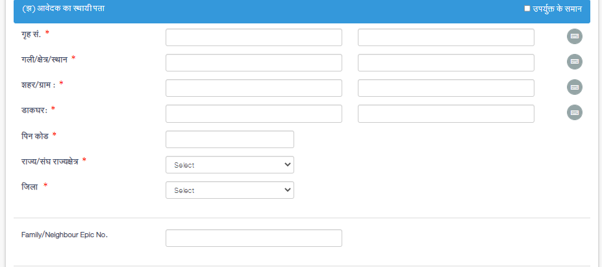
Task: Select the first शहर/ग्राम input field
Action: click(254, 88)
